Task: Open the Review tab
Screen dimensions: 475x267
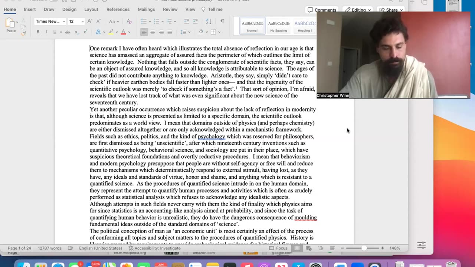Action: pyautogui.click(x=170, y=9)
